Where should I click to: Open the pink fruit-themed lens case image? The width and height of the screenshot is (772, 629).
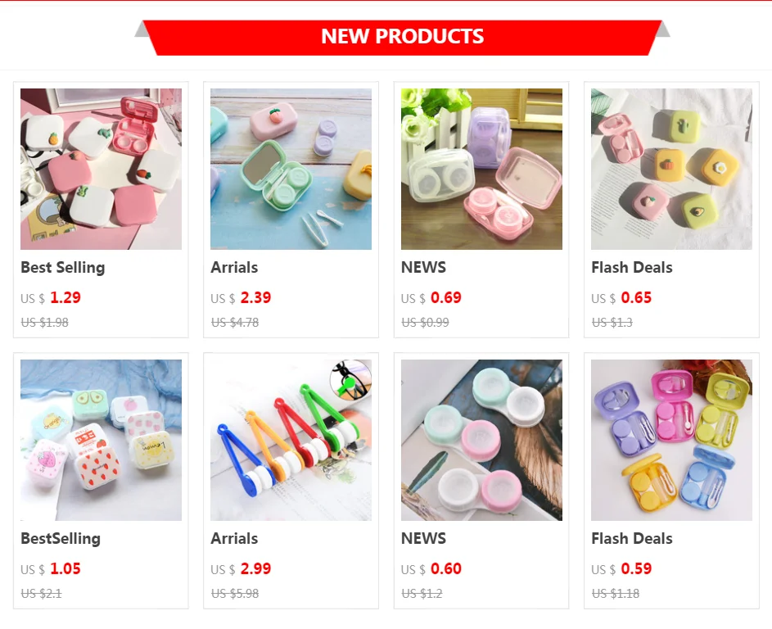pyautogui.click(x=101, y=169)
